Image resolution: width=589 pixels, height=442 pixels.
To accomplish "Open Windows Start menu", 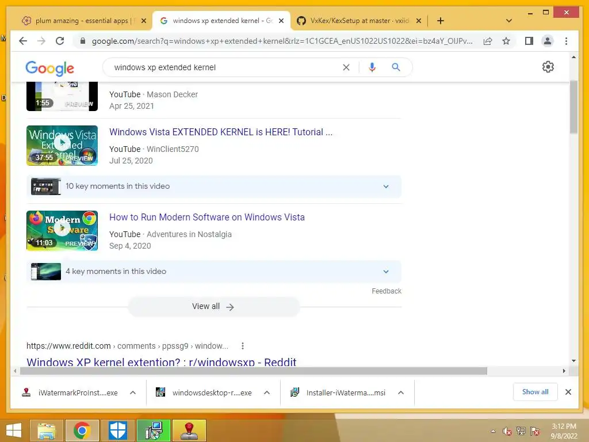I will [x=14, y=430].
